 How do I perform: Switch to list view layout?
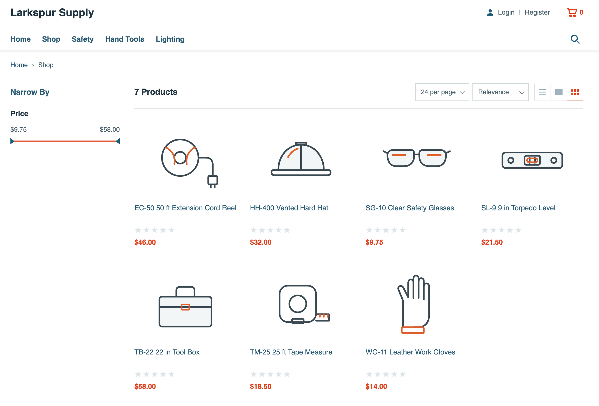coord(543,92)
